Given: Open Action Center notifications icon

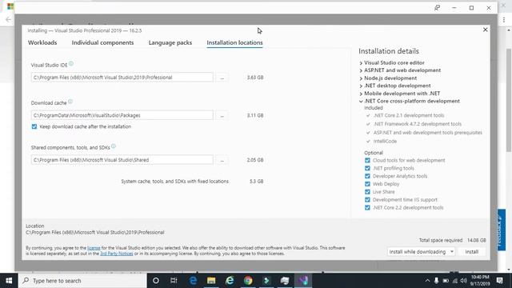Looking at the screenshot, I should (499, 281).
